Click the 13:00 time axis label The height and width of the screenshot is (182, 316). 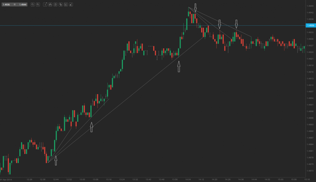[82, 180]
